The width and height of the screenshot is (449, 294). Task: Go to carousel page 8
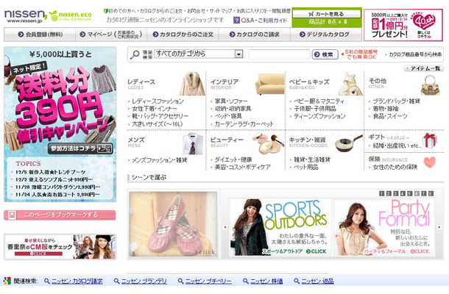point(431,193)
